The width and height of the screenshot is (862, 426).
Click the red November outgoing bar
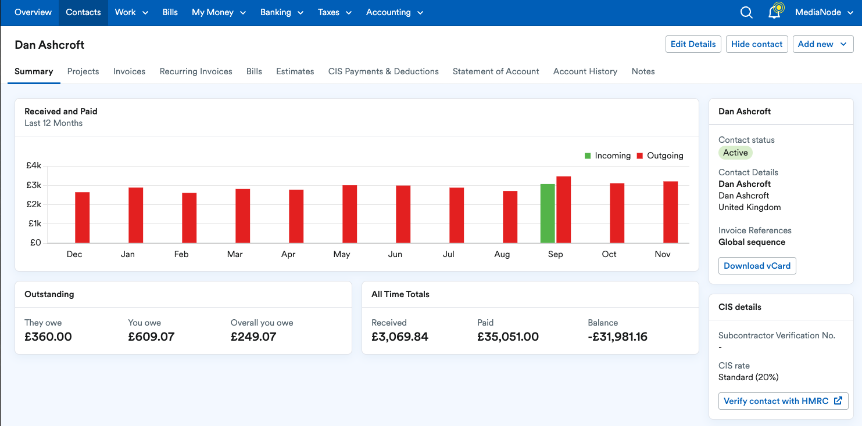pyautogui.click(x=671, y=212)
